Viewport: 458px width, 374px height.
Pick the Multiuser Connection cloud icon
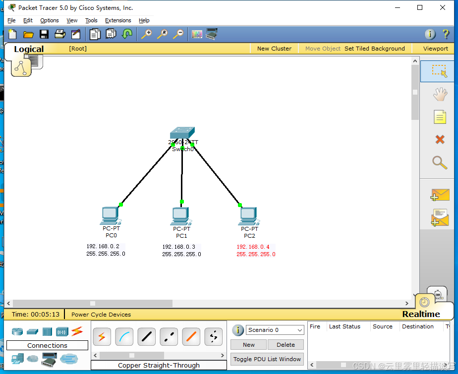pyautogui.click(x=69, y=359)
